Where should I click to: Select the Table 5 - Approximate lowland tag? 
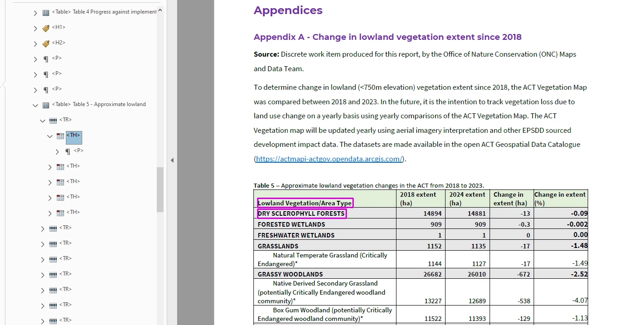(99, 104)
